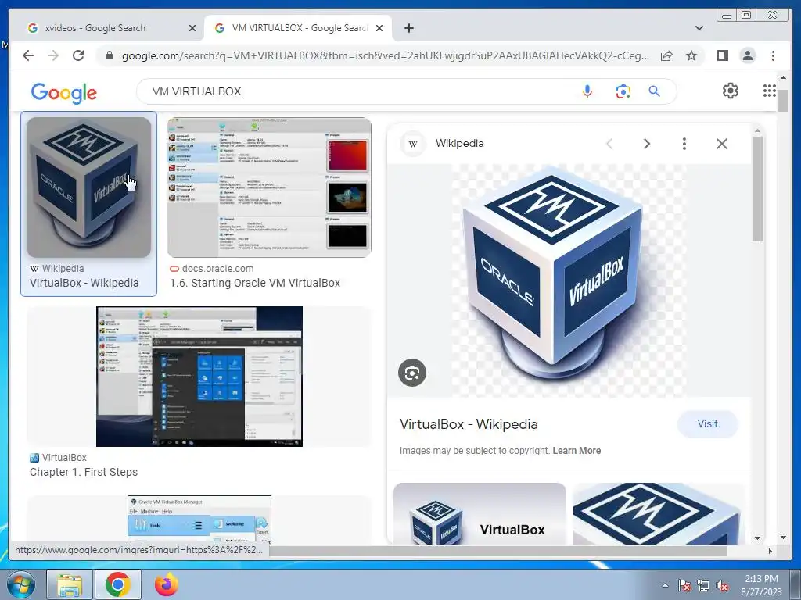
Task: Show hidden system tray icons
Action: coord(665,586)
